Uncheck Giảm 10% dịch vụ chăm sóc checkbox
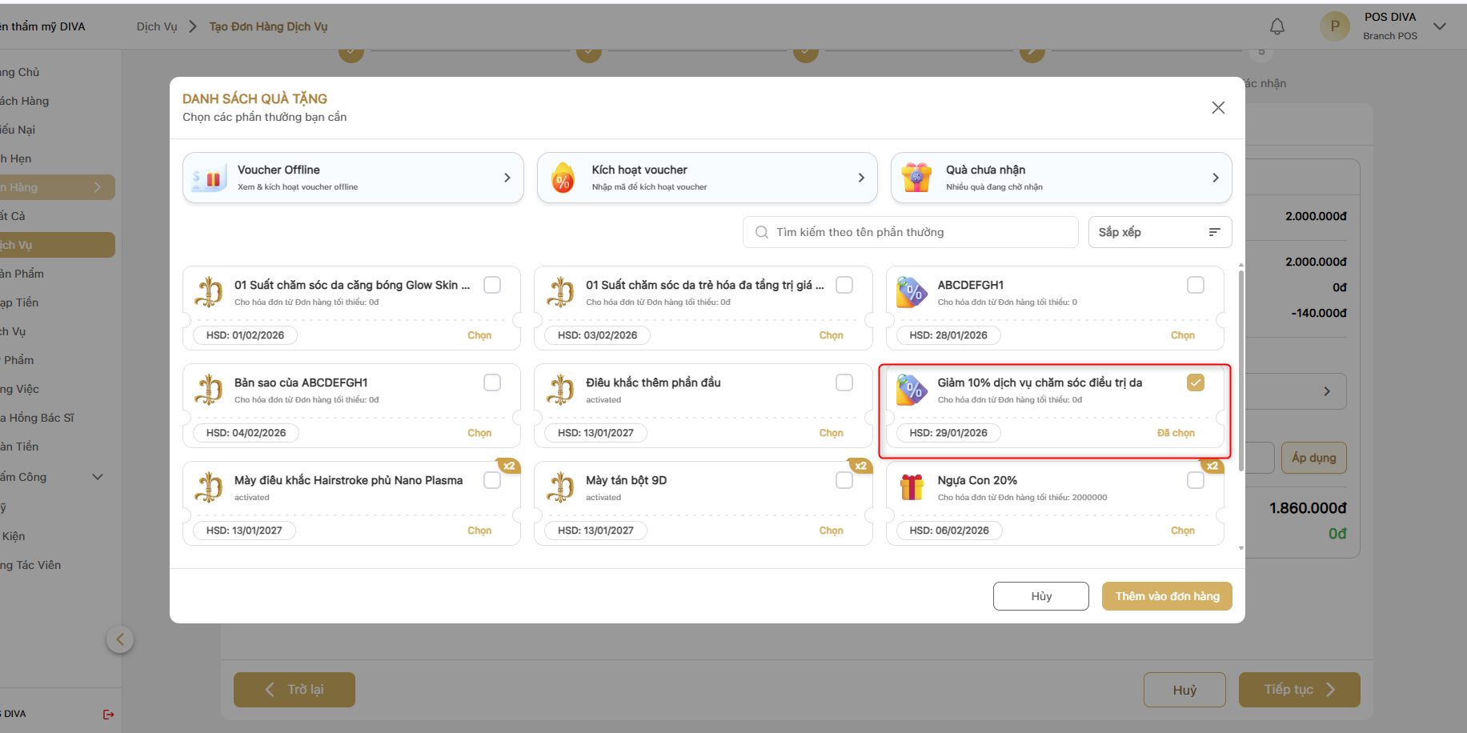 (x=1195, y=383)
